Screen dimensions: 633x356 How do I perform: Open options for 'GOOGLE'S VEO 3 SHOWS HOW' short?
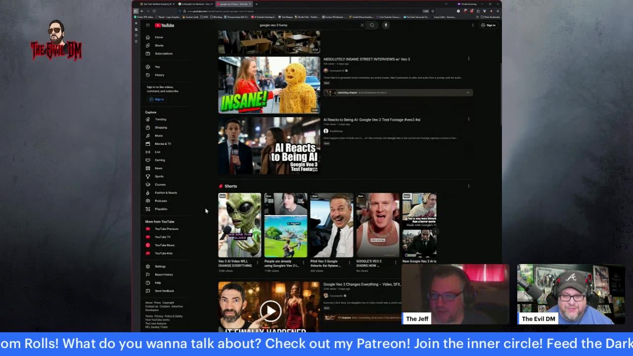point(396,262)
